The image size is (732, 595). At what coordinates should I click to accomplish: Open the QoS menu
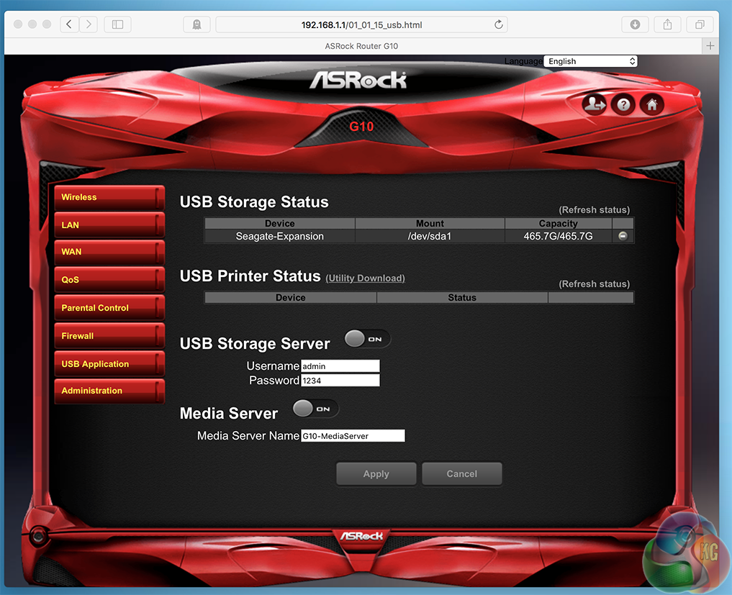tap(109, 280)
